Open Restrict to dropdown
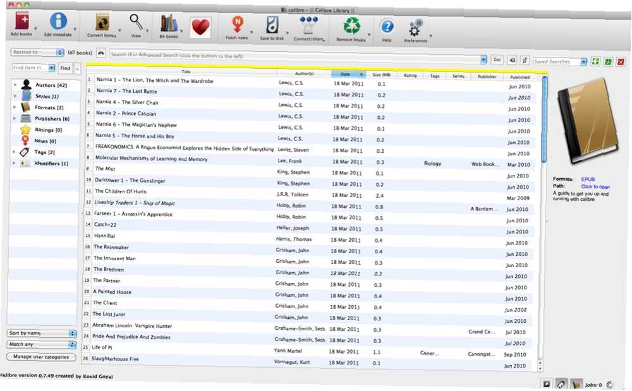 [x=37, y=52]
